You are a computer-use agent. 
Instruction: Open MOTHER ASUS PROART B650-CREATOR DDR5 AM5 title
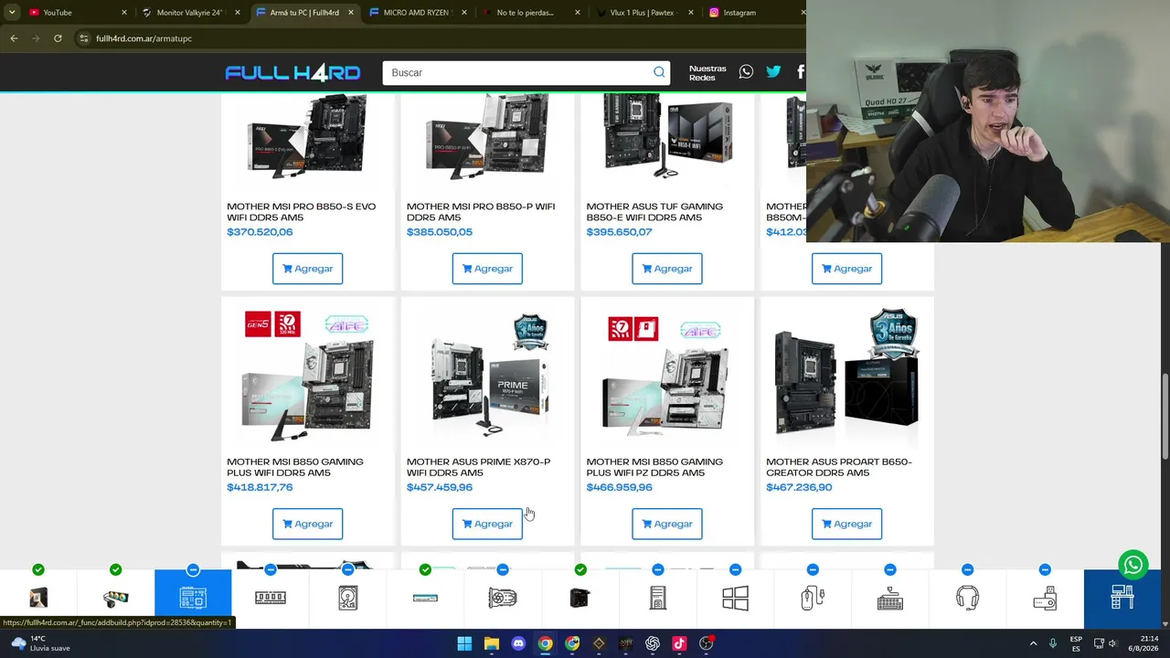(x=839, y=467)
